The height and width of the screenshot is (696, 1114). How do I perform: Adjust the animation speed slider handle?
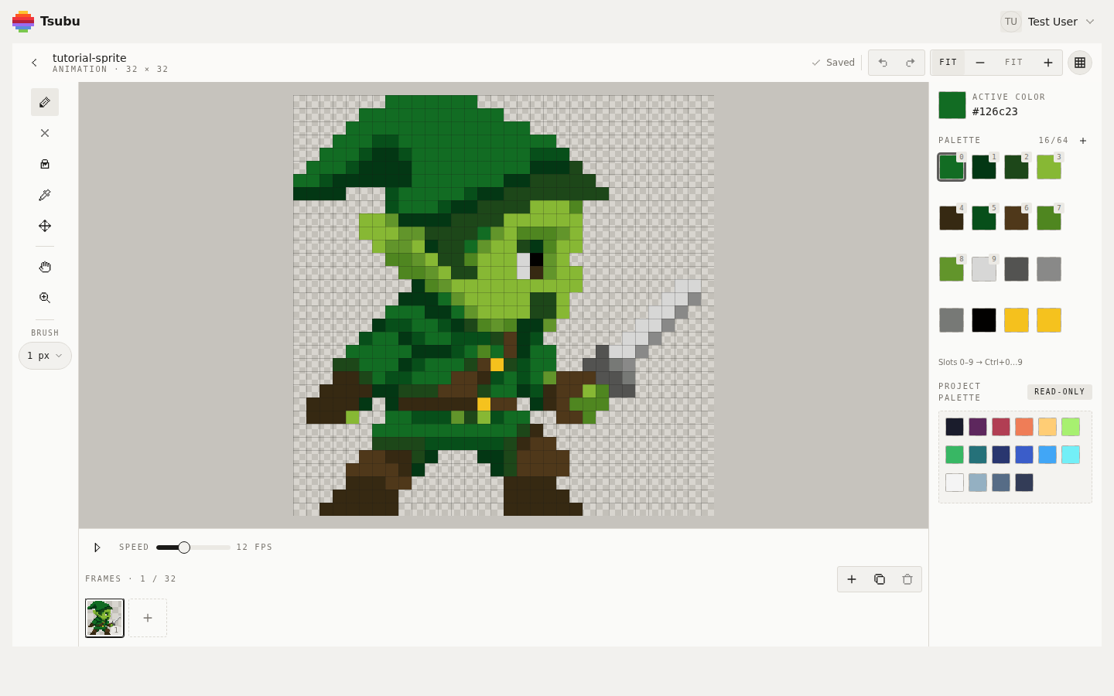tap(184, 548)
